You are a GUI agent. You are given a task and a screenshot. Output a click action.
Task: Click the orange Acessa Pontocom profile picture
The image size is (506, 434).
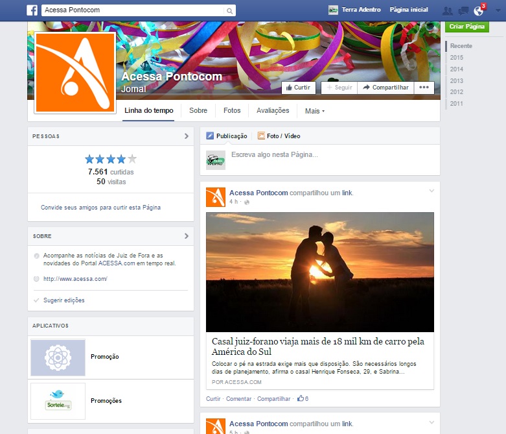coord(75,73)
